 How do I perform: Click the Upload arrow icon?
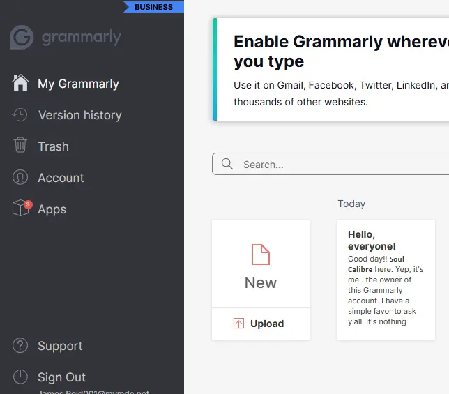click(238, 324)
